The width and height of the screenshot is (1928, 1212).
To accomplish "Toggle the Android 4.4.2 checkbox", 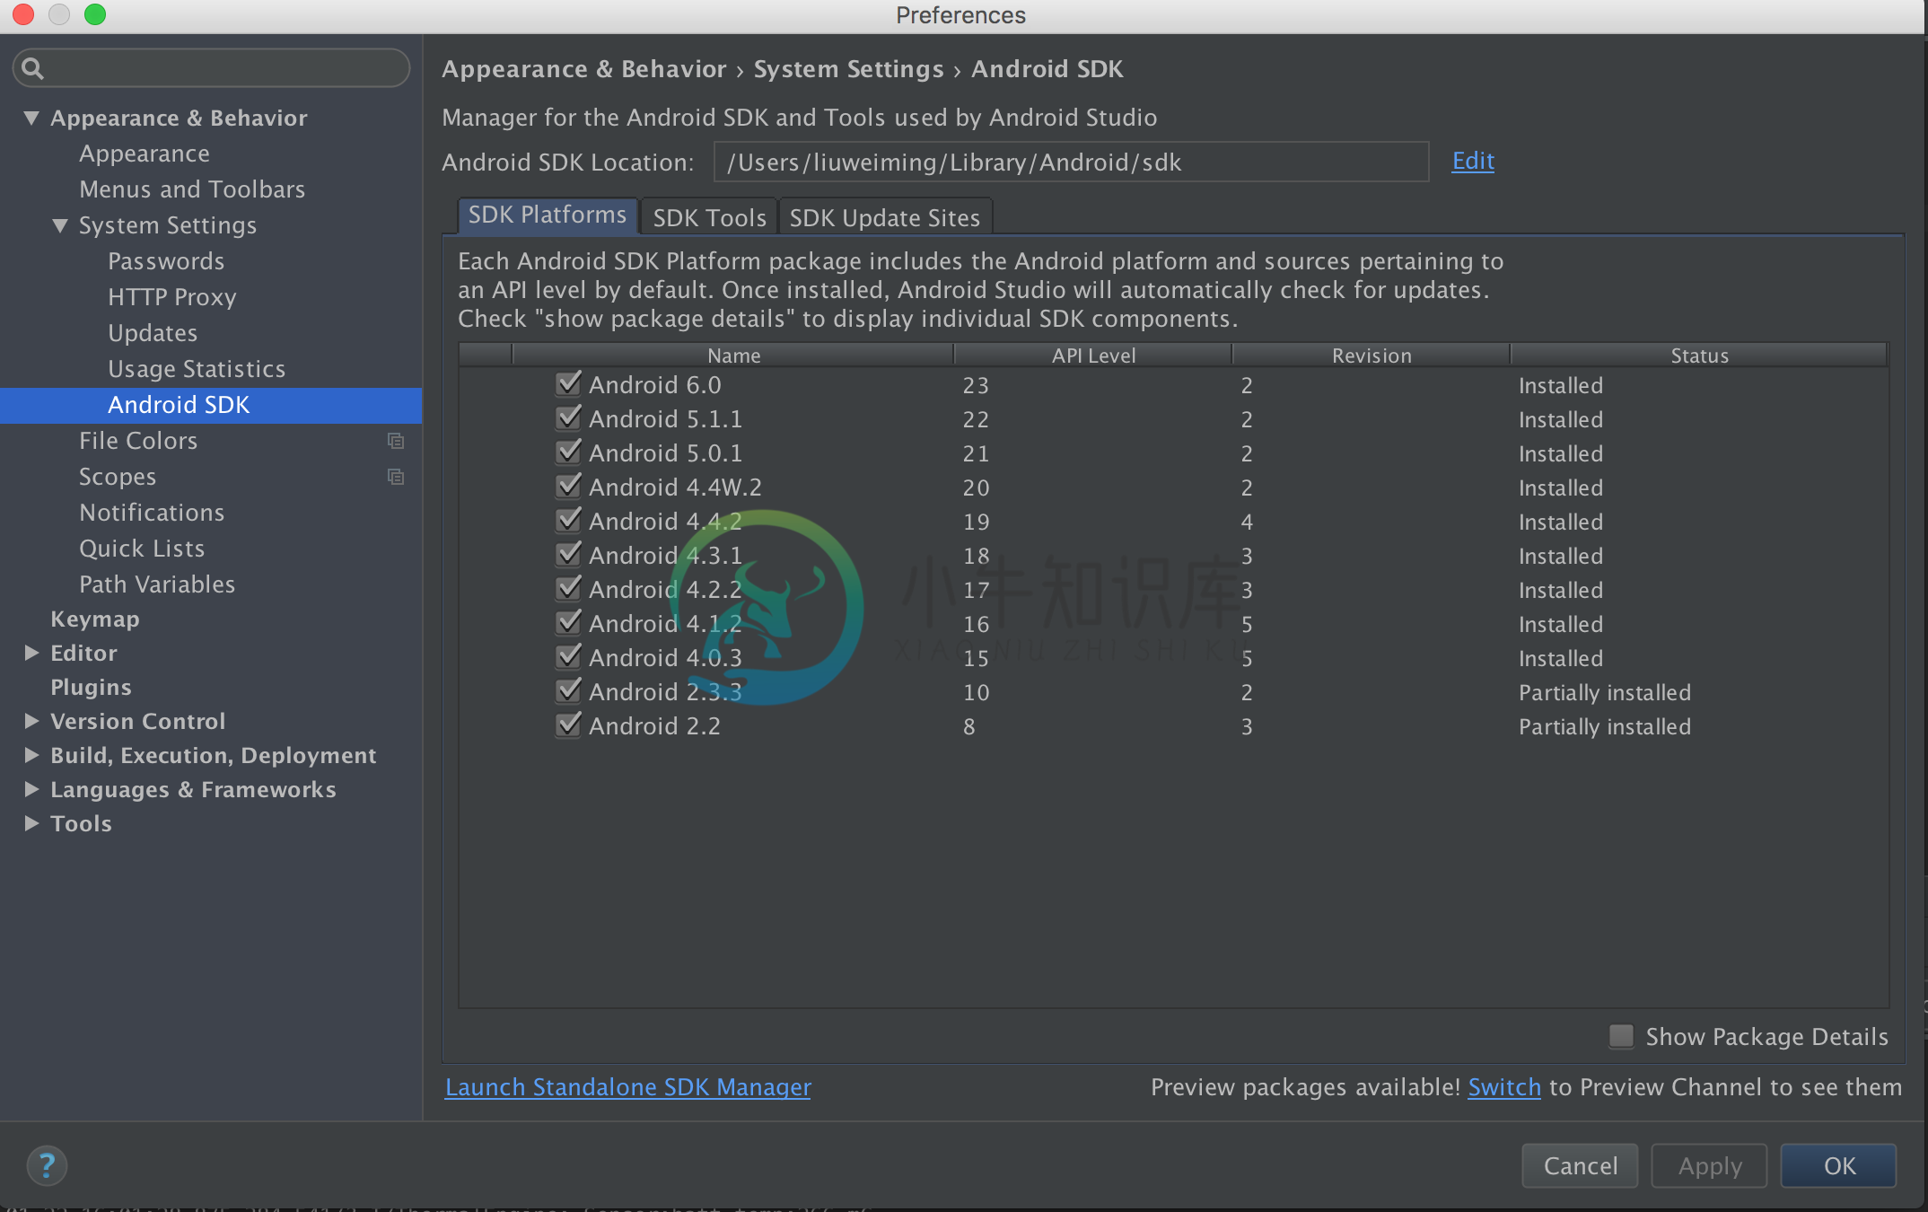I will (568, 521).
